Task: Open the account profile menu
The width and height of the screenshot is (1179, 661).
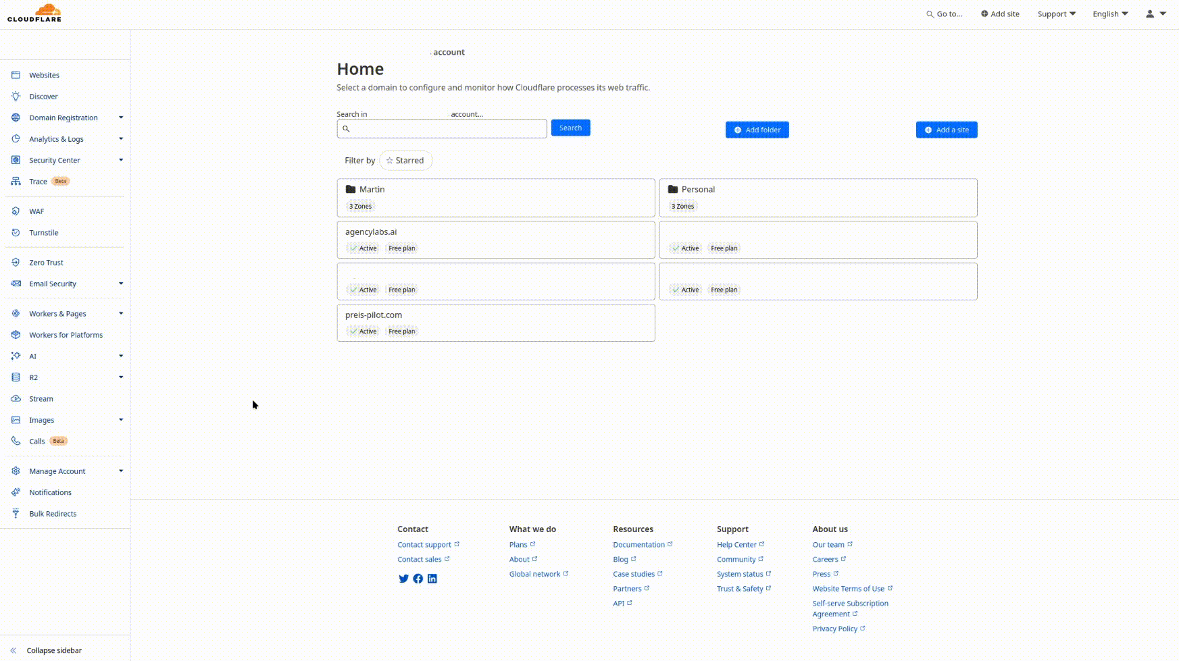Action: click(x=1156, y=14)
